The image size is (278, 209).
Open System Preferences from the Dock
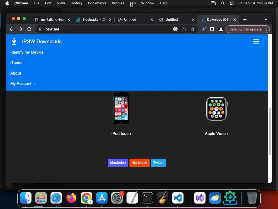tap(117, 198)
